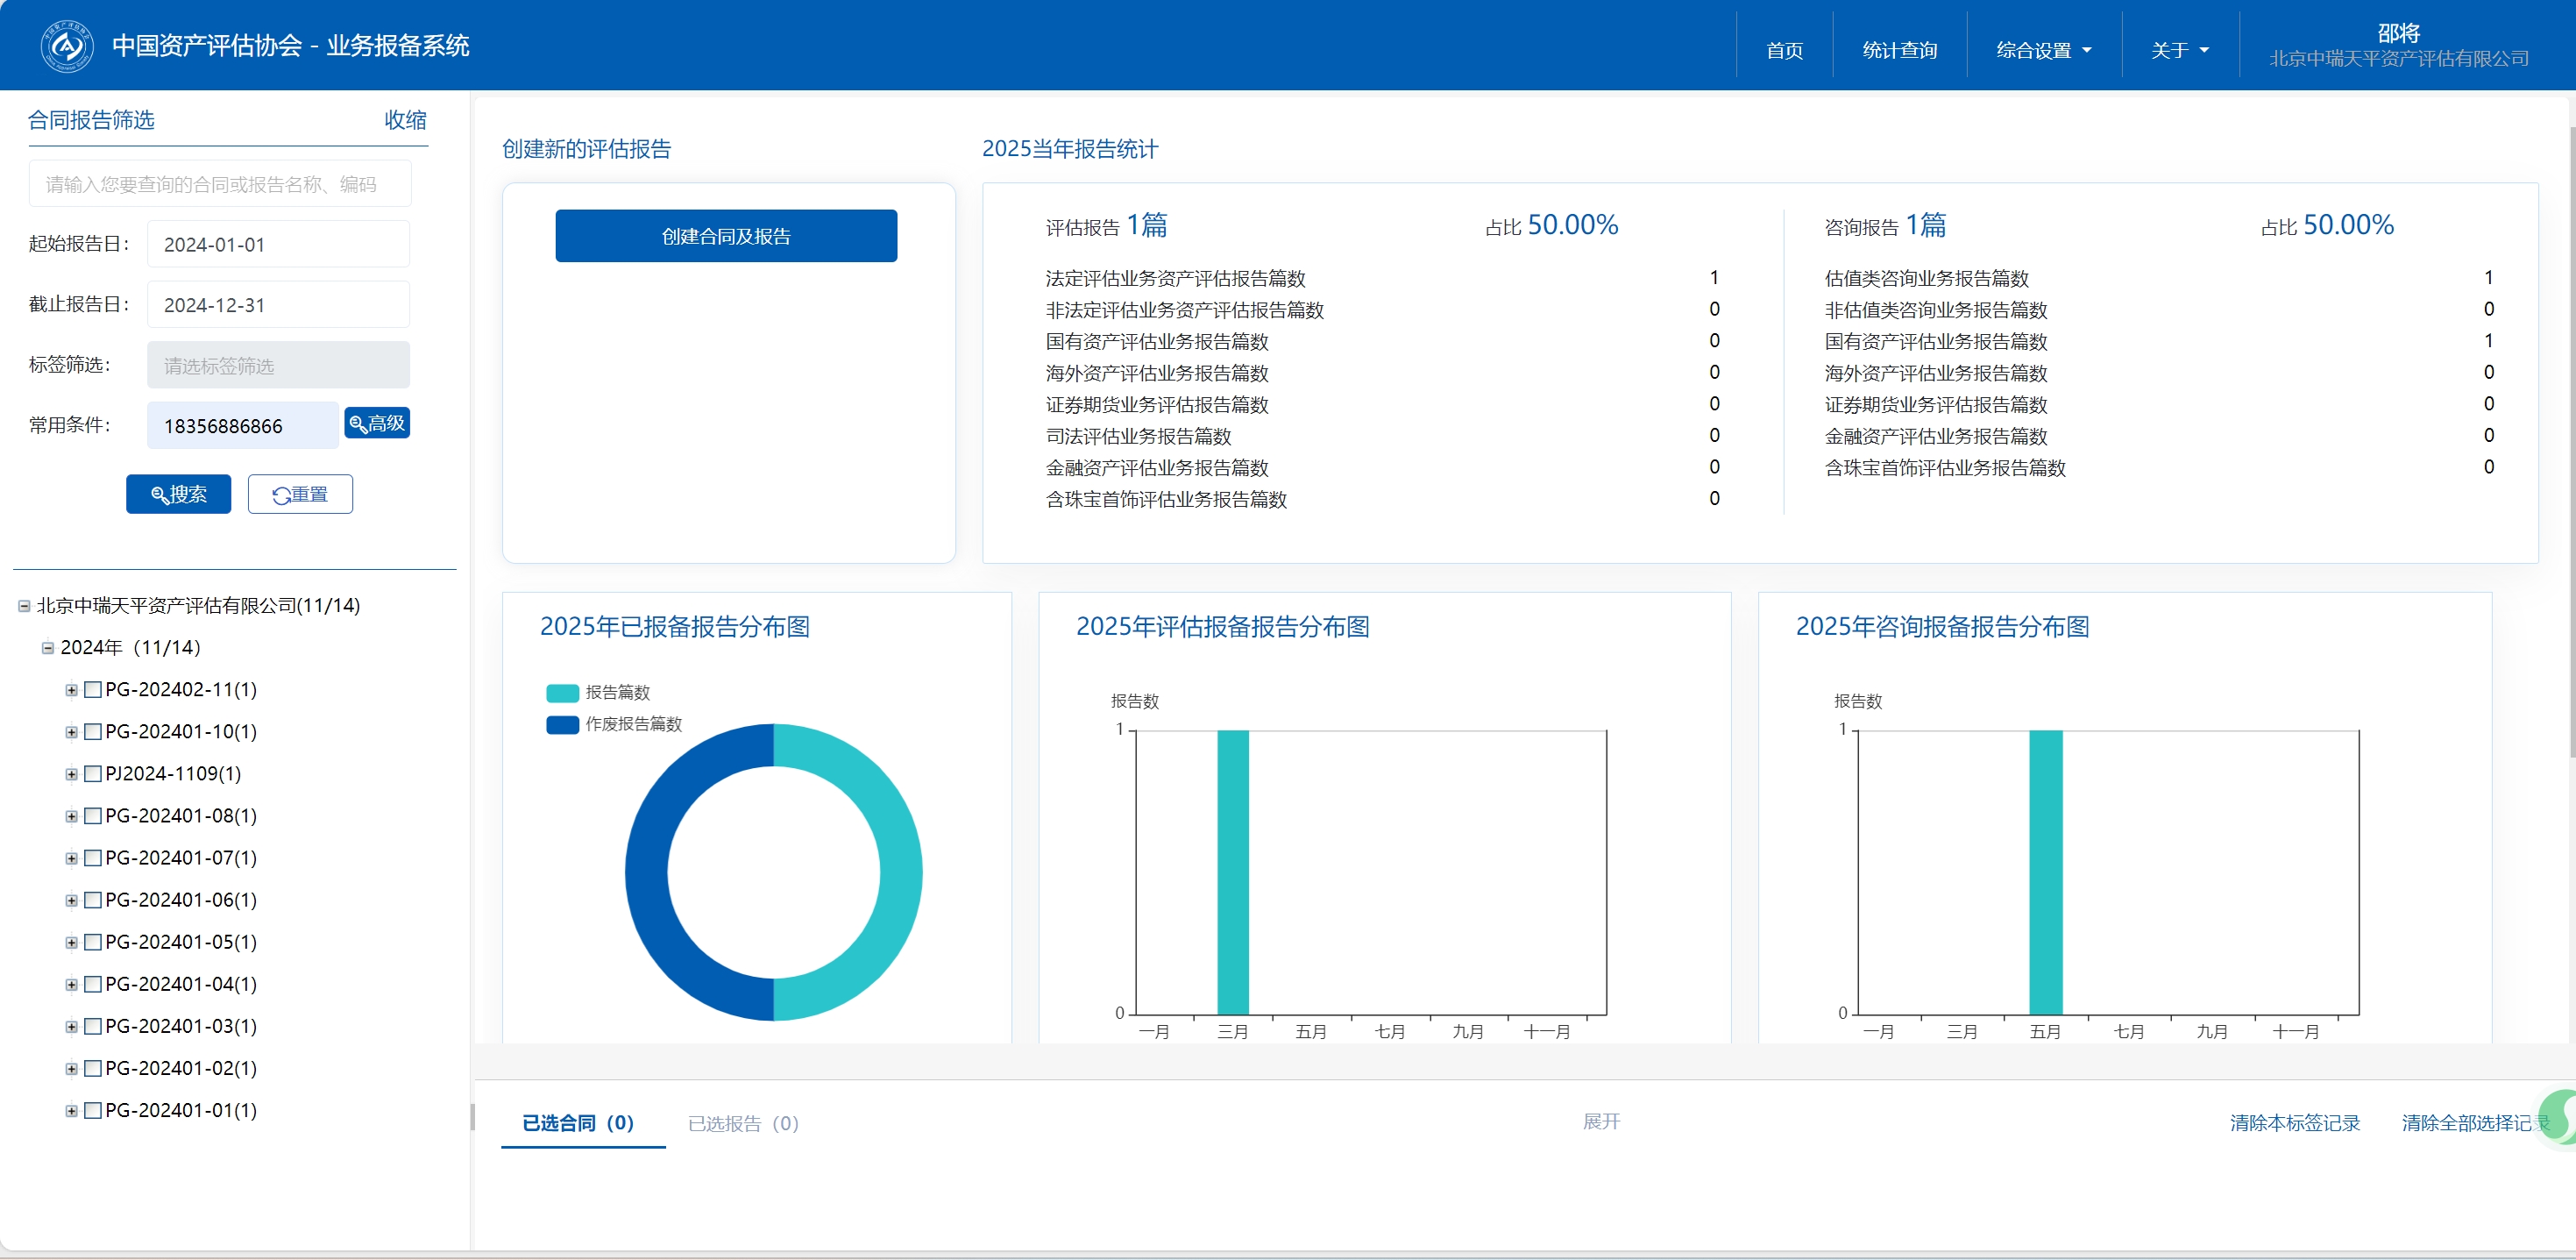Open the 综合设置 dropdown menu
Screen dimensions: 2576x1260
tap(2043, 50)
